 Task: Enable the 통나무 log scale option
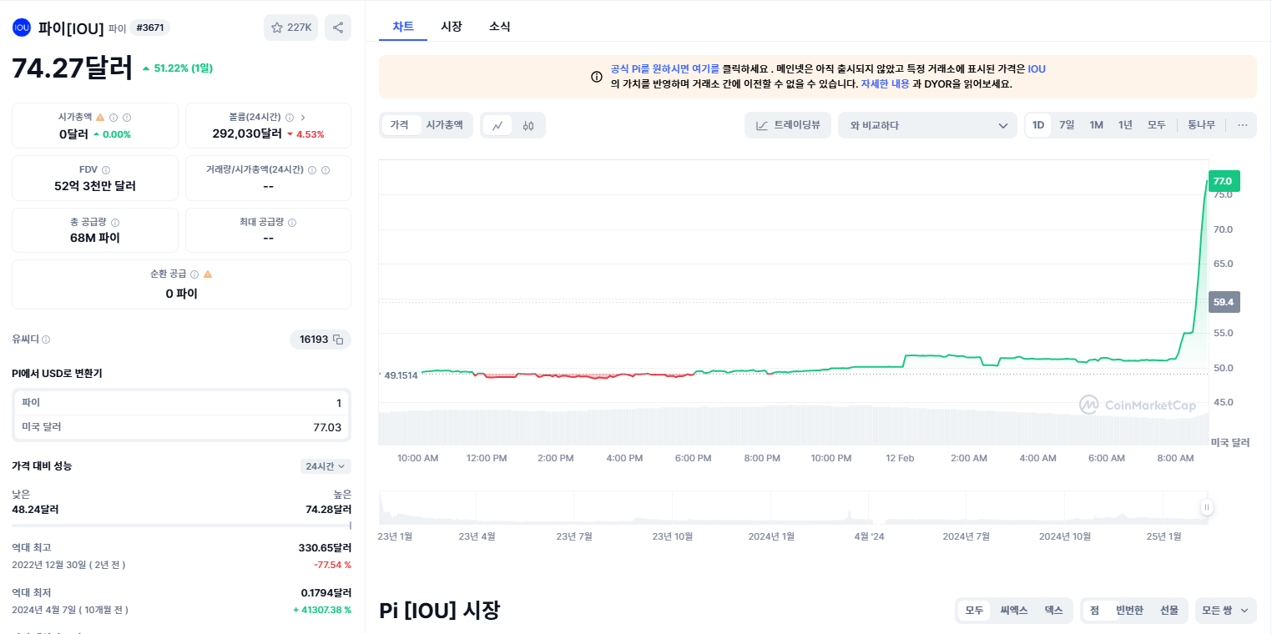click(x=1201, y=125)
